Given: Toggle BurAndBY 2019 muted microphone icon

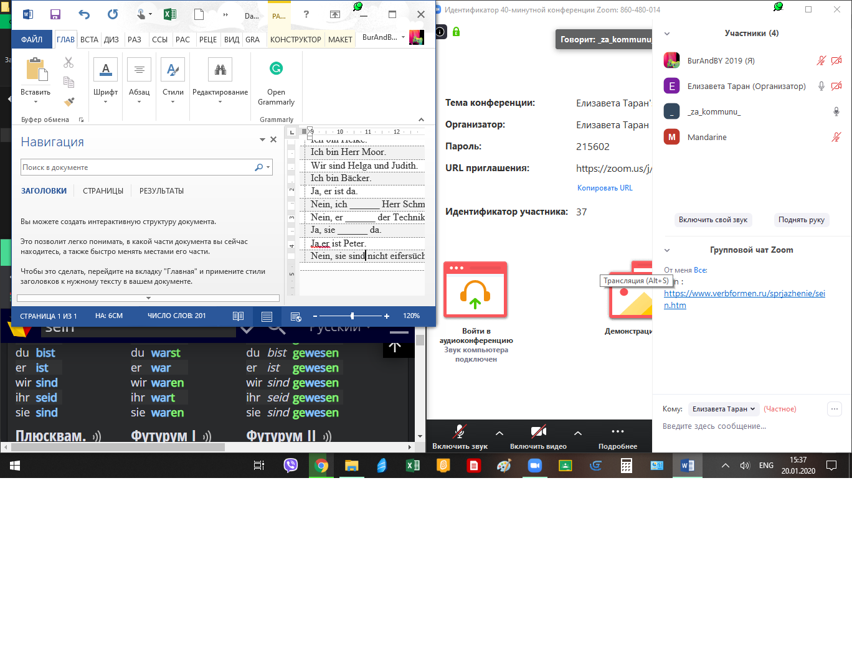Looking at the screenshot, I should 821,60.
